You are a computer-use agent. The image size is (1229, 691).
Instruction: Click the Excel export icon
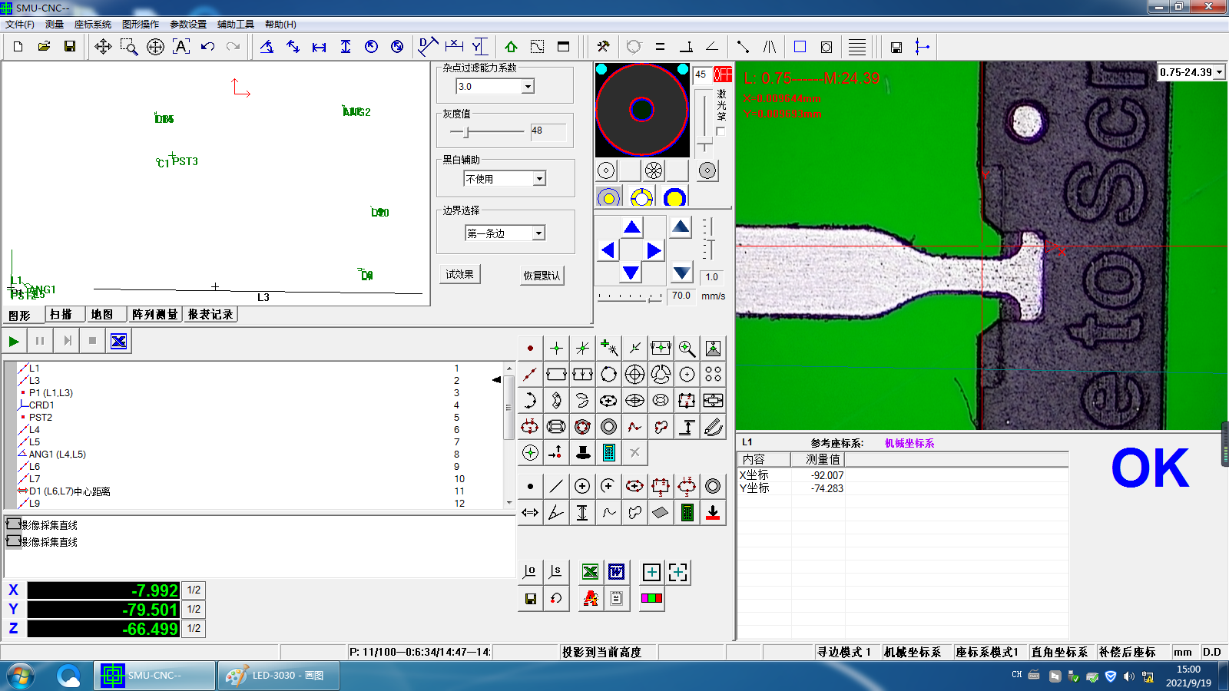(x=590, y=572)
